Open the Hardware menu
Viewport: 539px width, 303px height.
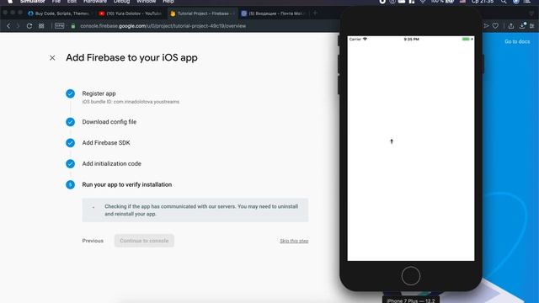[x=95, y=2]
